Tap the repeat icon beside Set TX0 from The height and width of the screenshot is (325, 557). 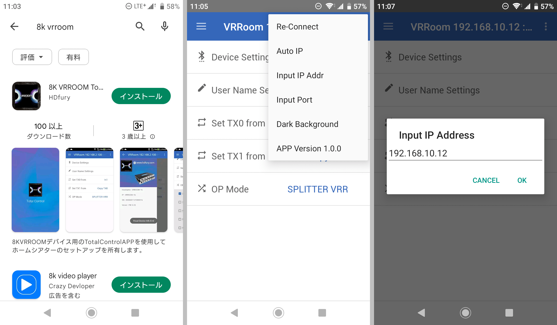tap(202, 122)
